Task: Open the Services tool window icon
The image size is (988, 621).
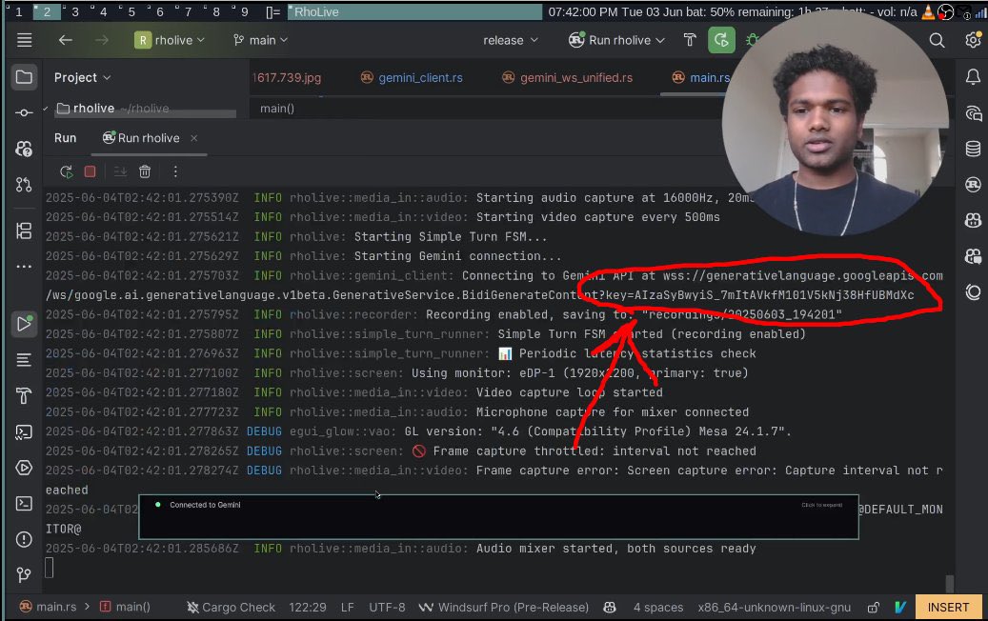Action: click(24, 468)
